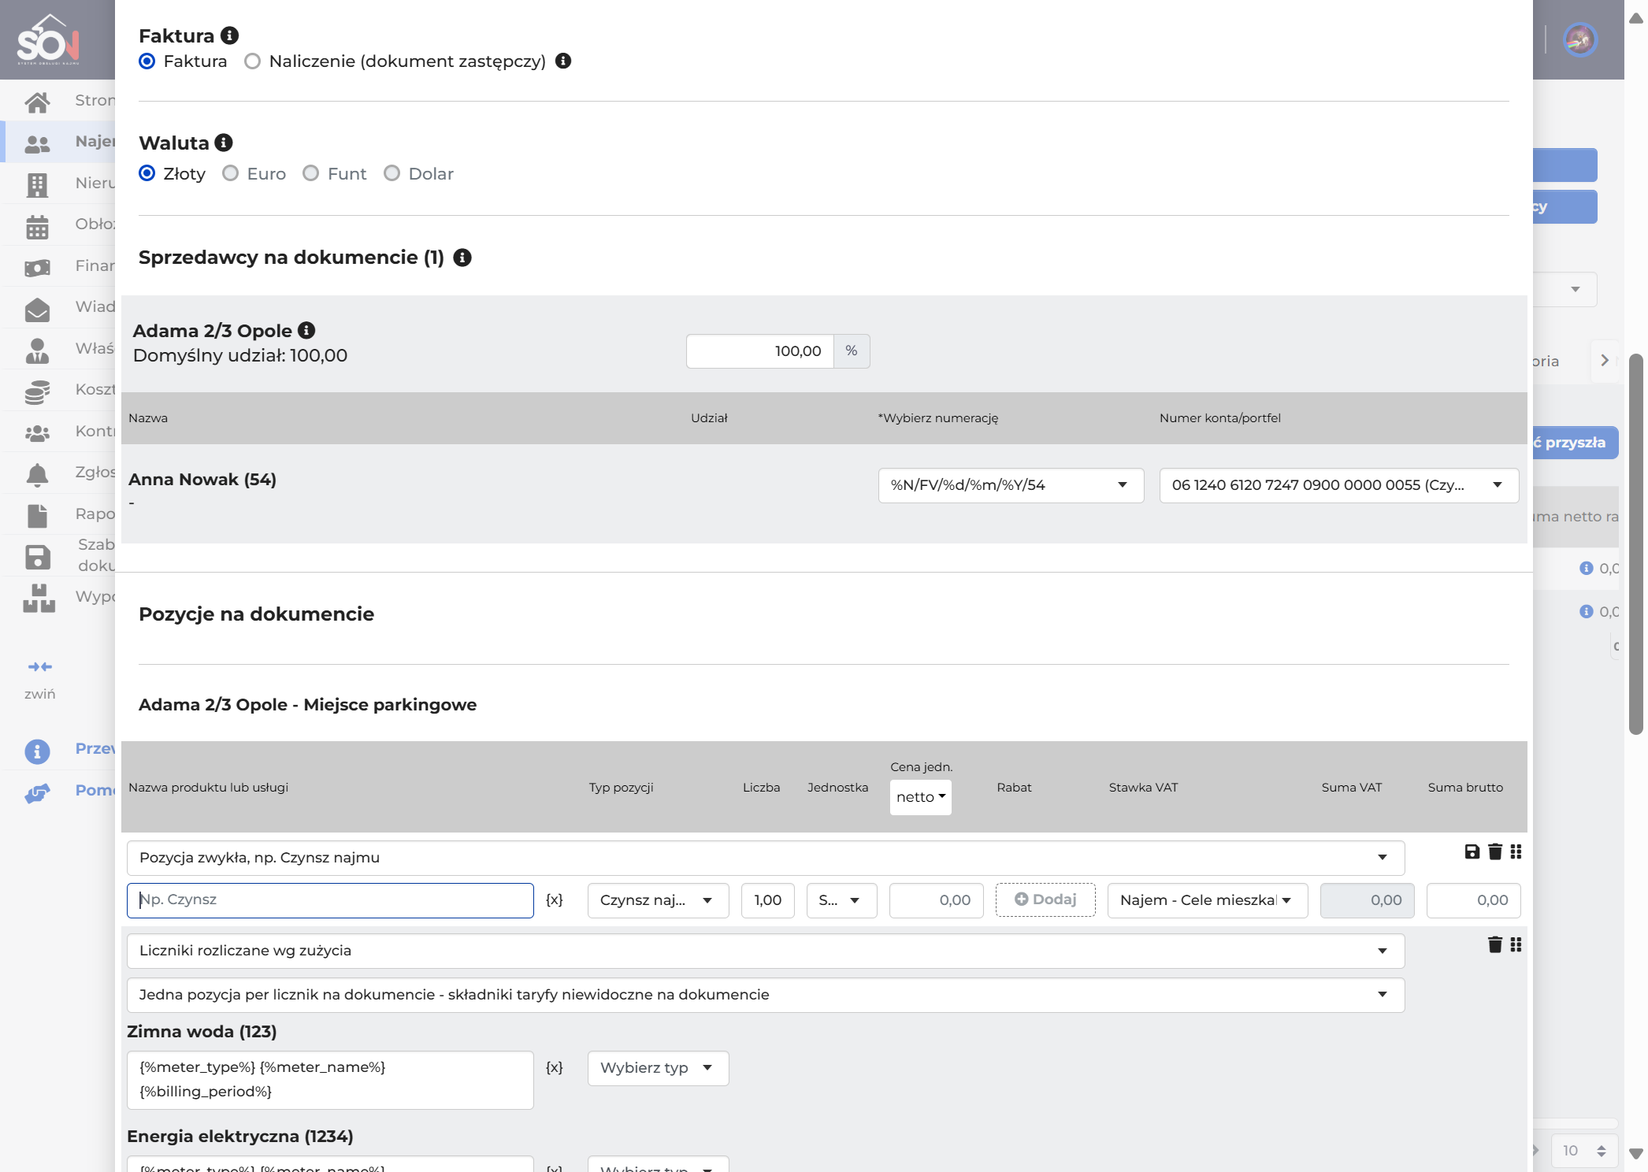Viewport: 1648px width, 1172px height.
Task: Click the info icon next to Waluta
Action: click(x=224, y=143)
